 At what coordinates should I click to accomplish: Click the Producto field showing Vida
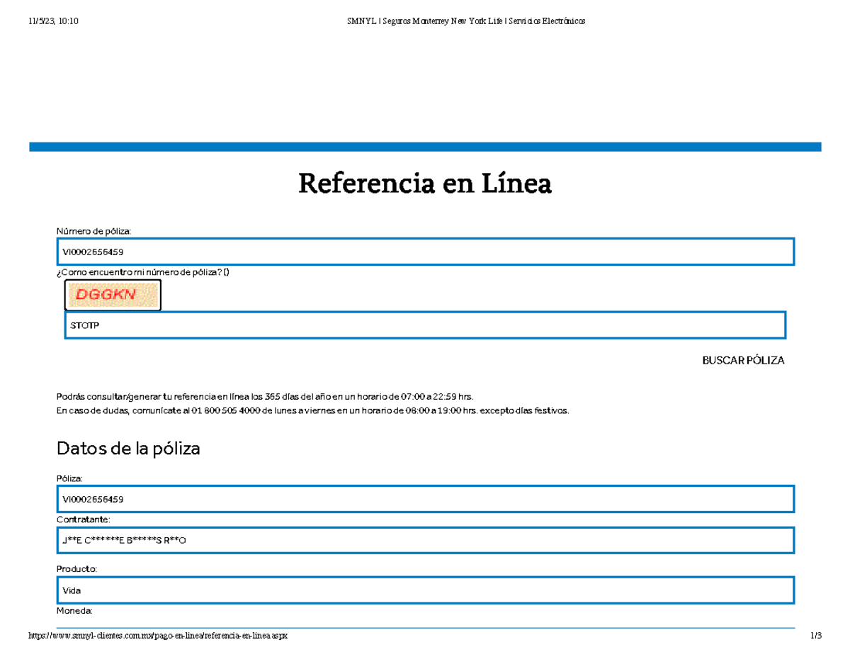[x=425, y=590]
